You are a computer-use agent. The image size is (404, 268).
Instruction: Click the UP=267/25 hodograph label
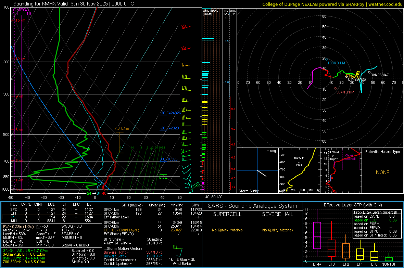(x=357, y=79)
